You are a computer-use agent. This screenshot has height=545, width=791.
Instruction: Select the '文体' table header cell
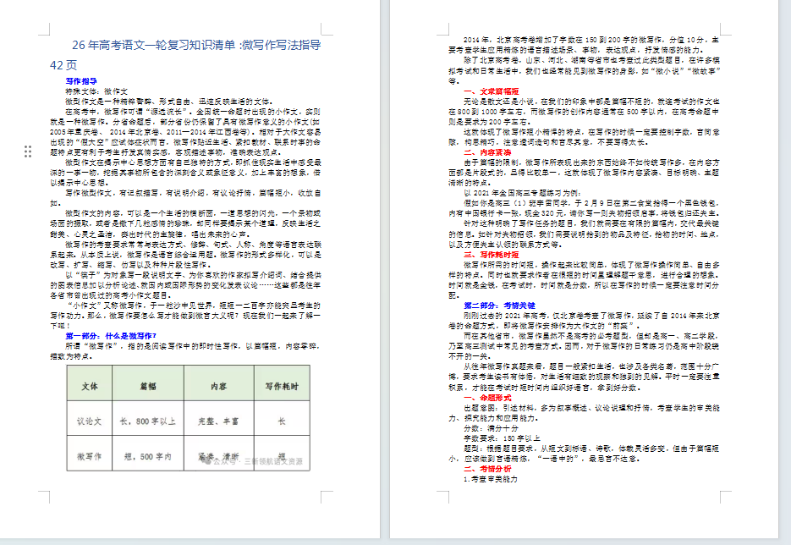click(90, 385)
